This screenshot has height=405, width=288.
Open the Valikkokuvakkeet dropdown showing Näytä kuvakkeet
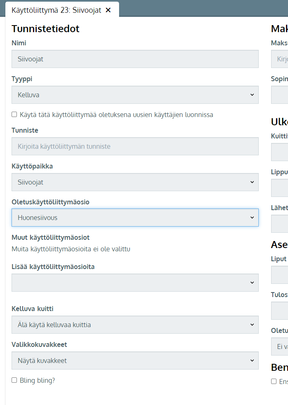click(135, 361)
